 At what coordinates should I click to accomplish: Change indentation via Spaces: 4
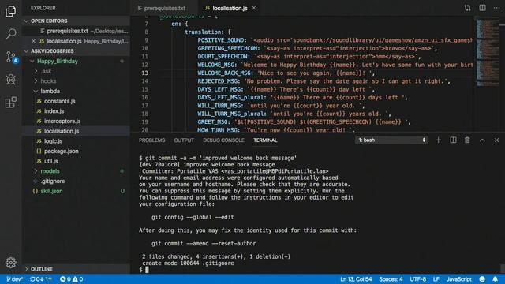point(391,279)
